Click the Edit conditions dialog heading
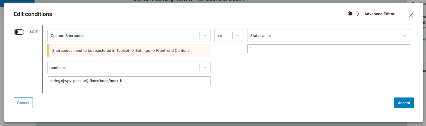This screenshot has height=126, width=426. pyautogui.click(x=33, y=14)
